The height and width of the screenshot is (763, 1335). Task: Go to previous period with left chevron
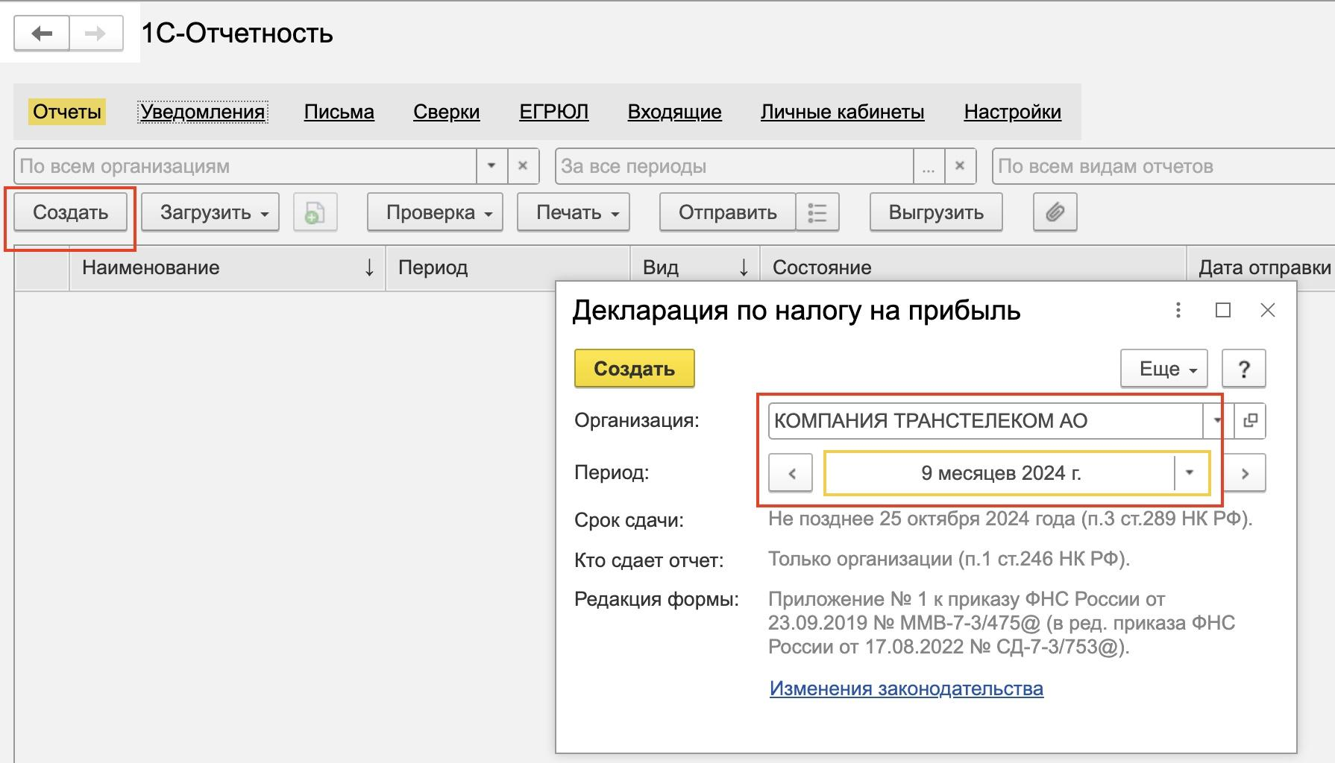click(x=791, y=473)
